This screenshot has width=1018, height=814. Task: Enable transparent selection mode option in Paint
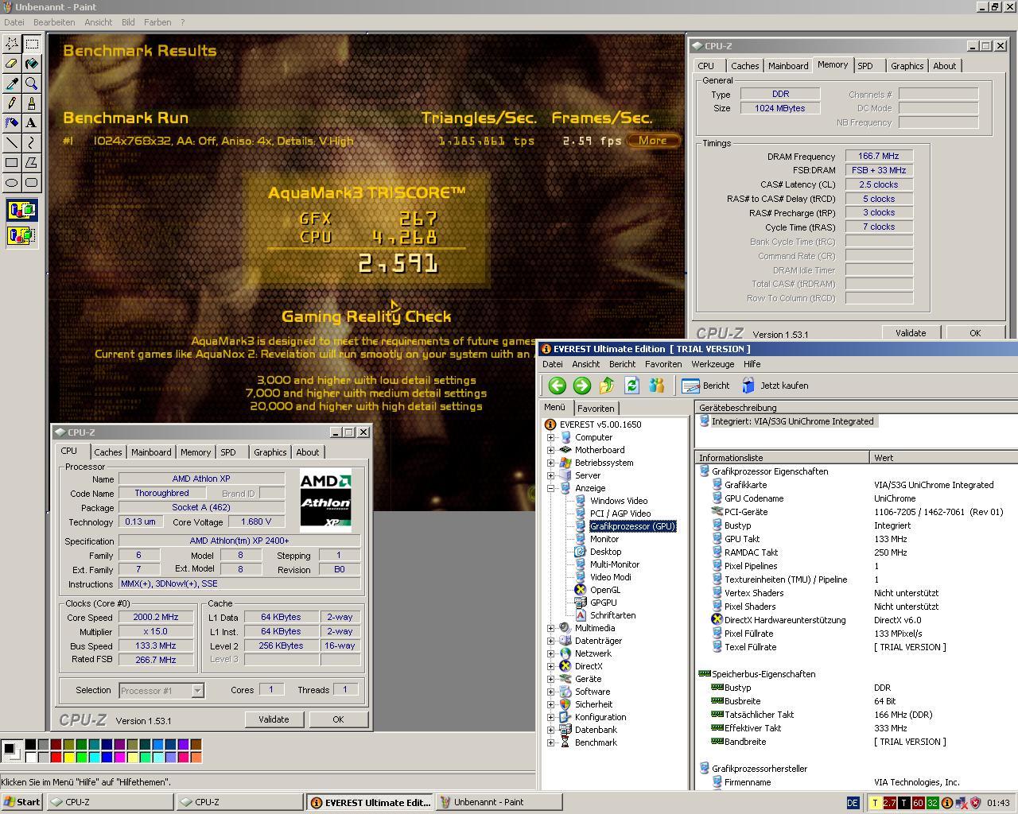pos(21,235)
